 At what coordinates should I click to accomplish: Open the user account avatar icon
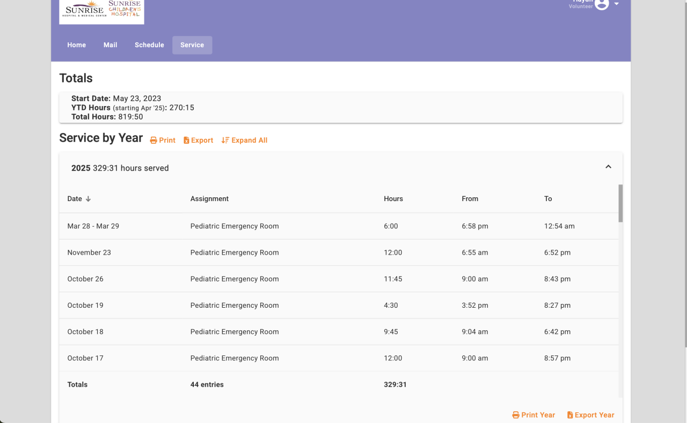click(x=602, y=4)
